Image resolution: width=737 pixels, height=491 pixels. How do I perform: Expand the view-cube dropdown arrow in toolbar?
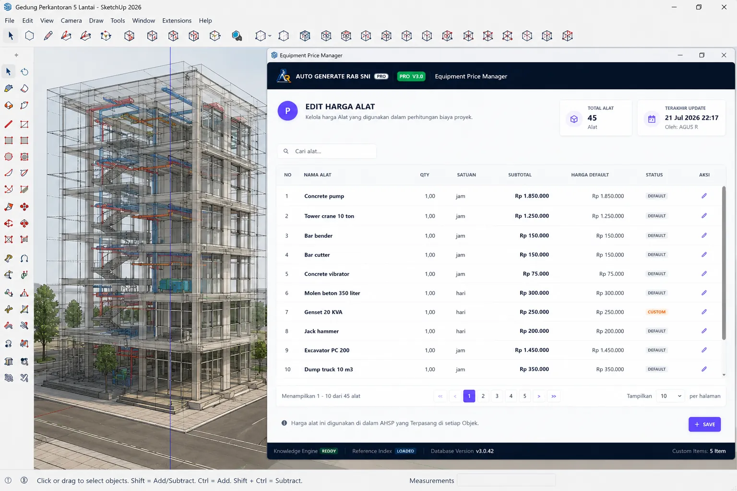pyautogui.click(x=270, y=36)
